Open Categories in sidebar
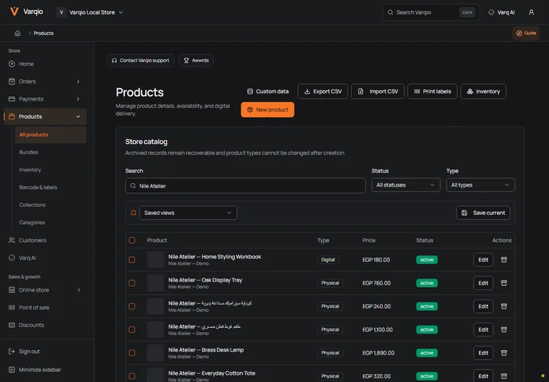The width and height of the screenshot is (549, 382). 51,222
